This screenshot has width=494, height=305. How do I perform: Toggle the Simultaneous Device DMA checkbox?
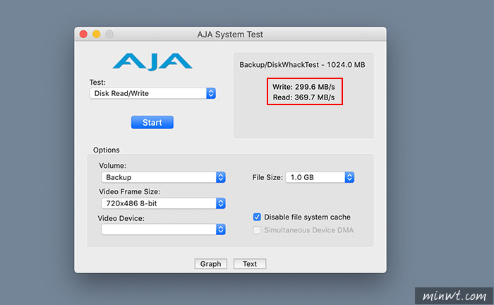(257, 230)
